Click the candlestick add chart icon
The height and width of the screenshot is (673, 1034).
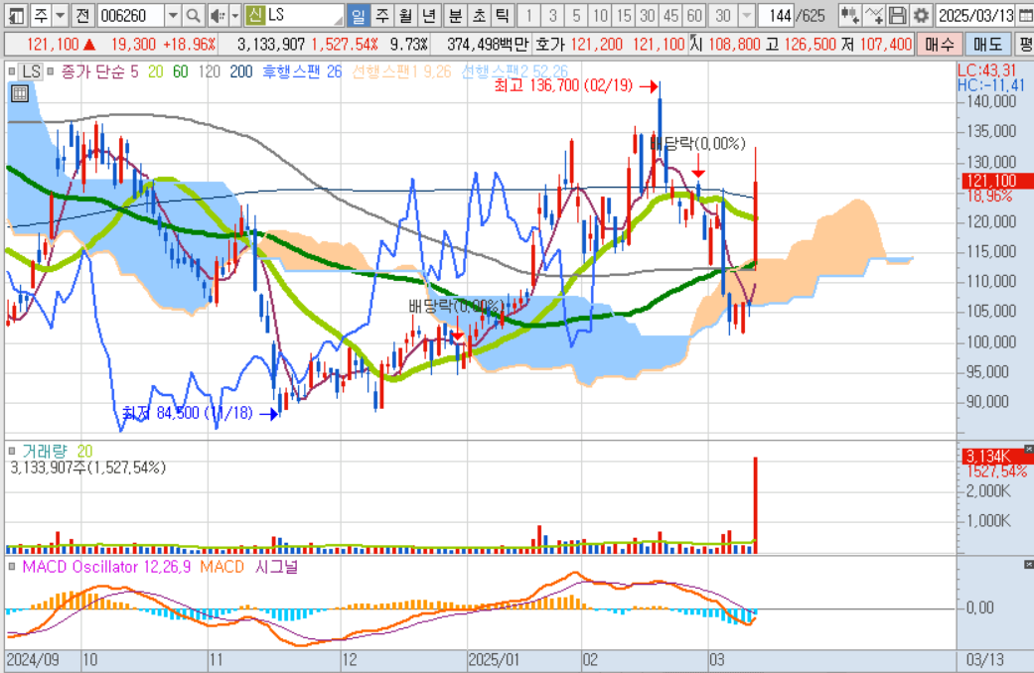tap(850, 15)
